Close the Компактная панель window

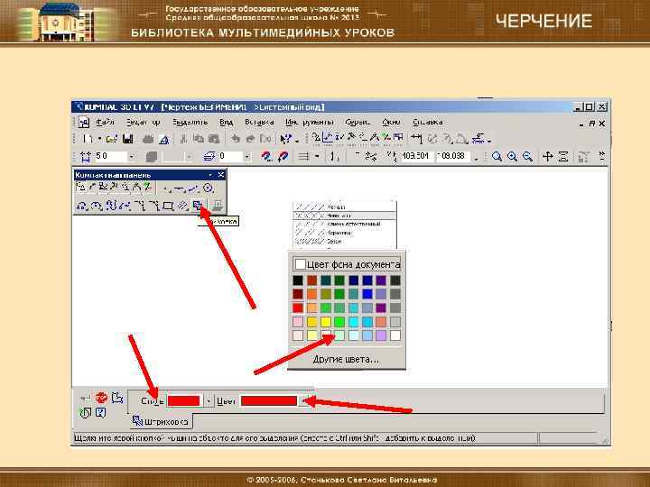221,175
